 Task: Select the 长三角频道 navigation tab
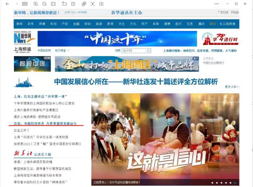point(227,24)
